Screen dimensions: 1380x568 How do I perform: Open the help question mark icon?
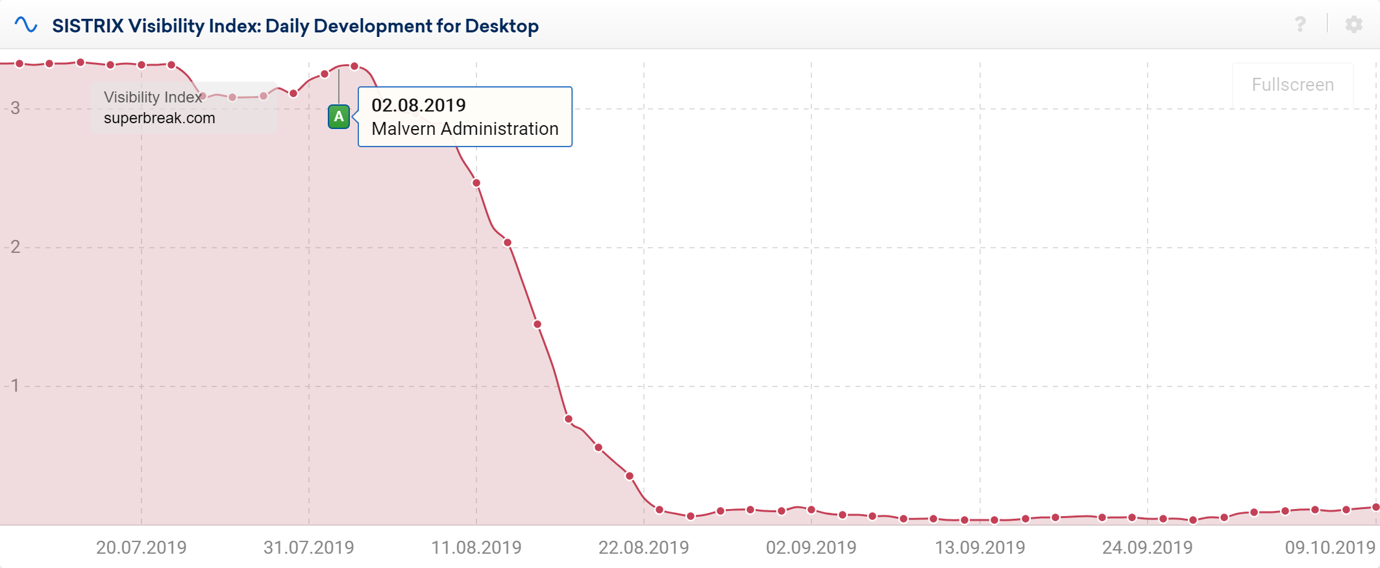click(x=1300, y=25)
